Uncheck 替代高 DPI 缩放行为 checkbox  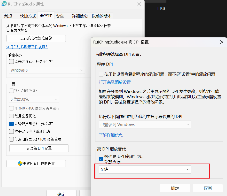point(101,159)
